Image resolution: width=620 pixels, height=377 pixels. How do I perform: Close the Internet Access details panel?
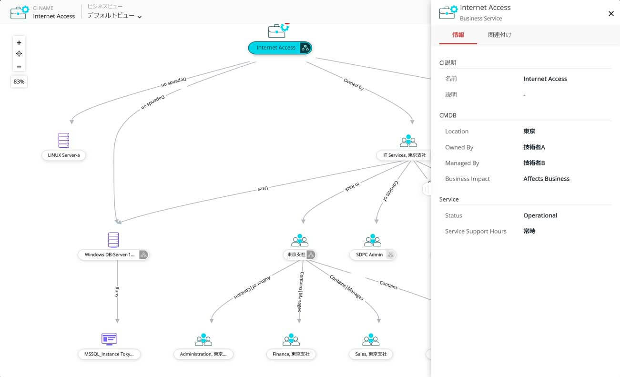(611, 14)
